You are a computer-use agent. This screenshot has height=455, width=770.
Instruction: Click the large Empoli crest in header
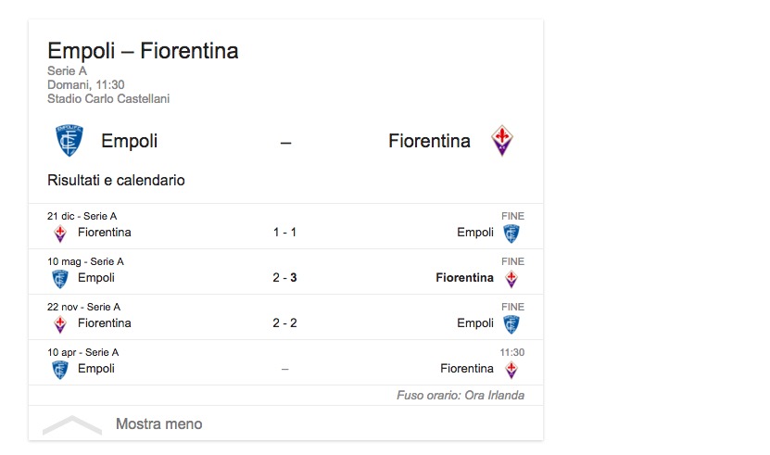pos(69,141)
